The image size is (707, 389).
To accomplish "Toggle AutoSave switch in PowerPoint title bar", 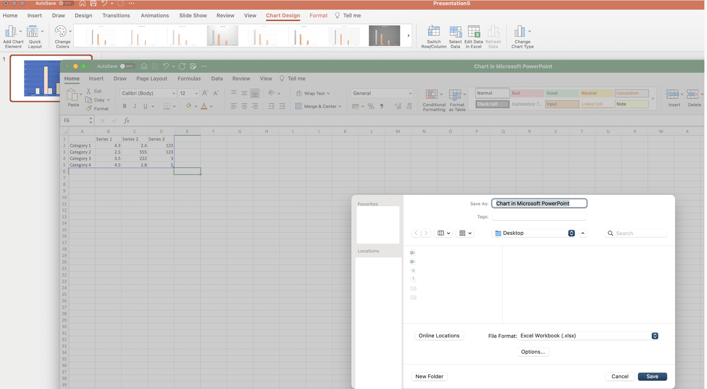I will [66, 3].
